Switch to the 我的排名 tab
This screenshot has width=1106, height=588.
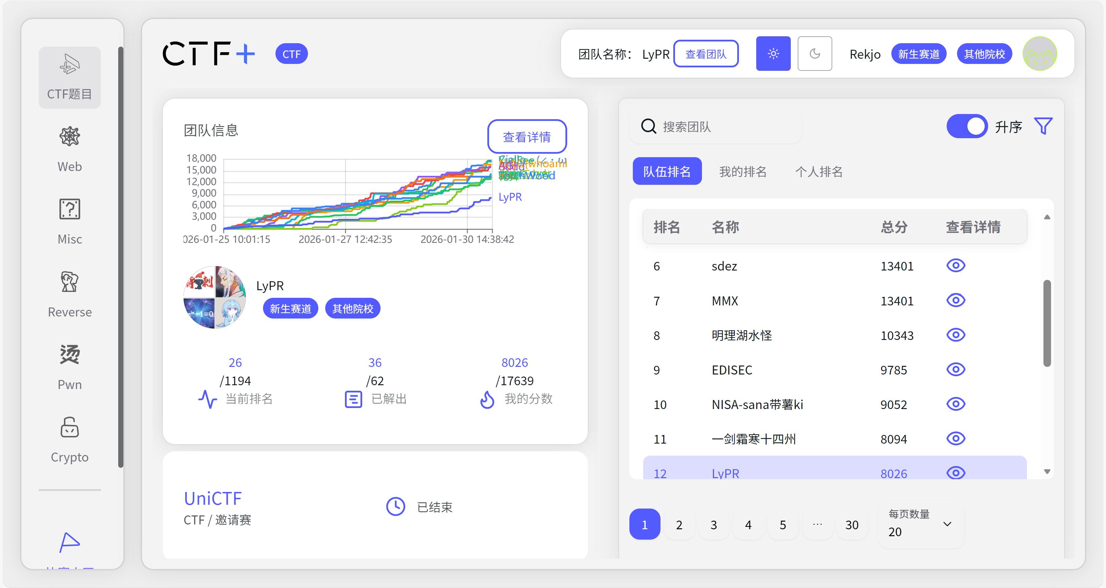[743, 171]
